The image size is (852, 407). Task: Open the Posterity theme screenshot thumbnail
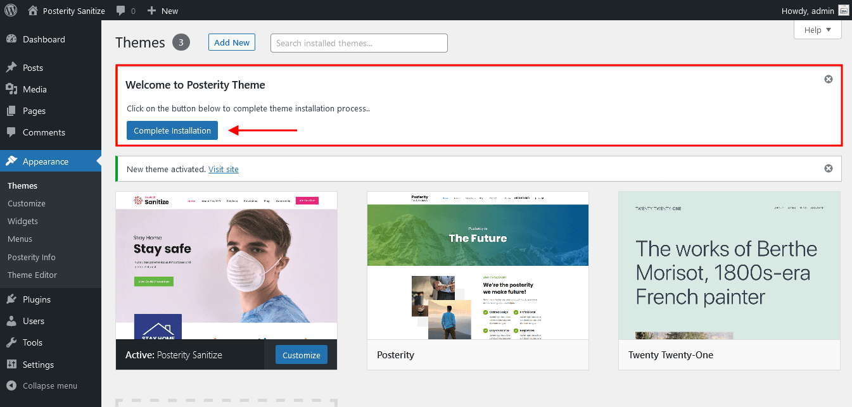coord(478,265)
